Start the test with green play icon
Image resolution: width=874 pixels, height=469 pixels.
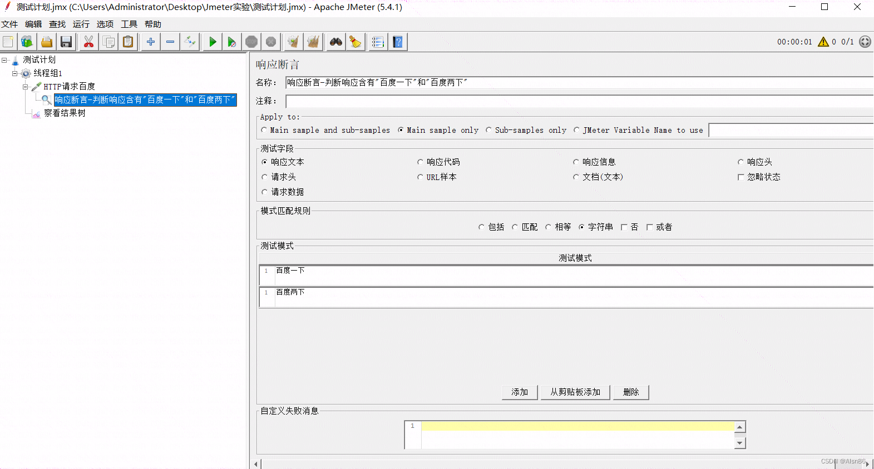point(213,42)
